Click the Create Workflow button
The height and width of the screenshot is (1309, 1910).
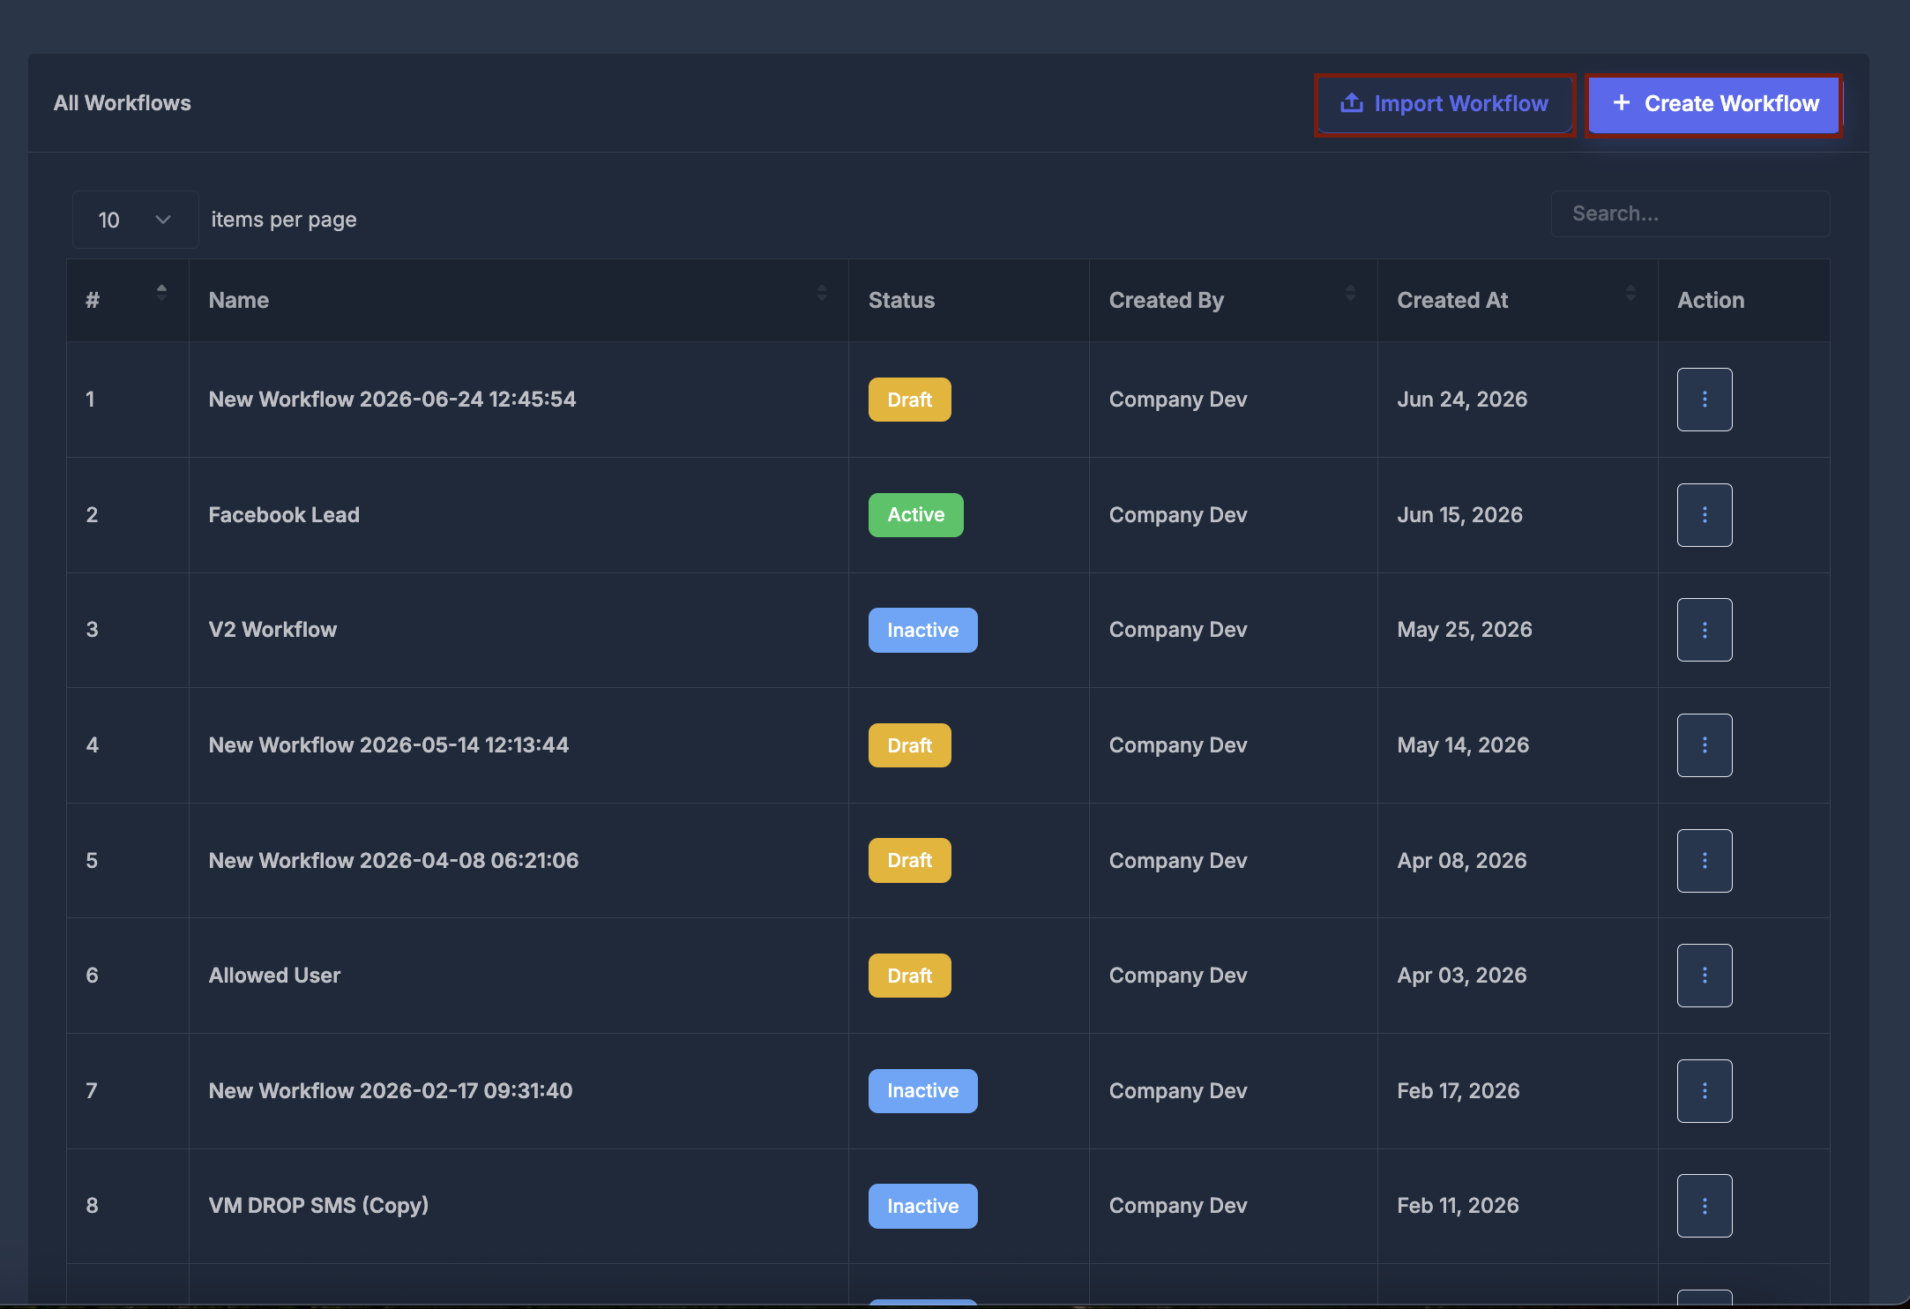[1714, 104]
